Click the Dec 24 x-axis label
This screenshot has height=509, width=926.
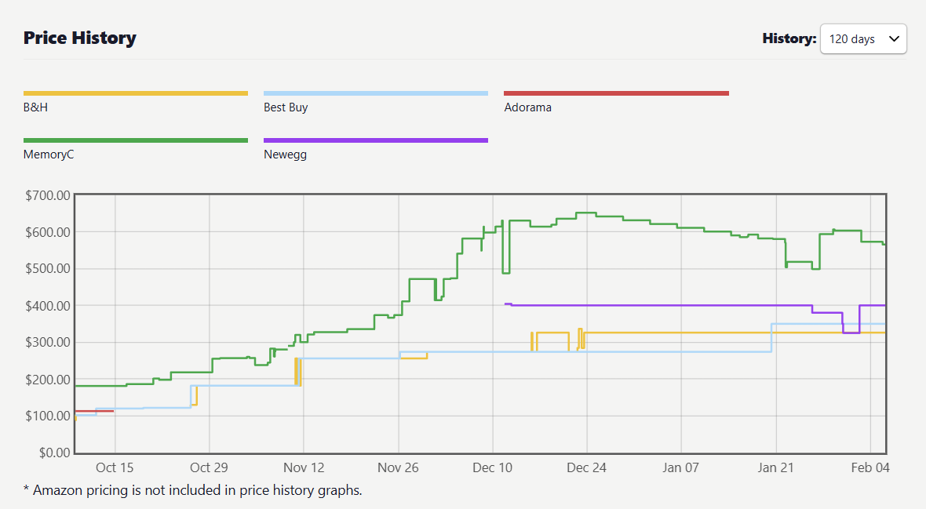tap(586, 467)
